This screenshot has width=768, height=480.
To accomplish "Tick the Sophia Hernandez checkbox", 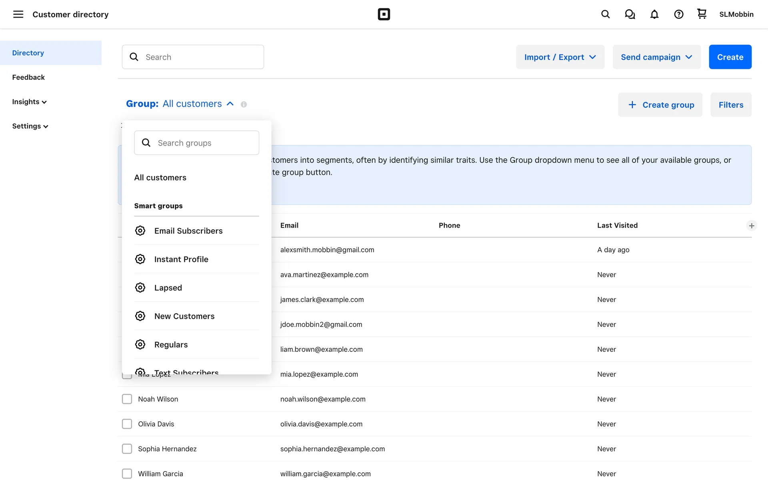I will (x=127, y=449).
